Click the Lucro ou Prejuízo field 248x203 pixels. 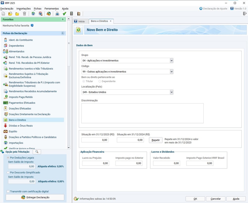(x=96, y=163)
